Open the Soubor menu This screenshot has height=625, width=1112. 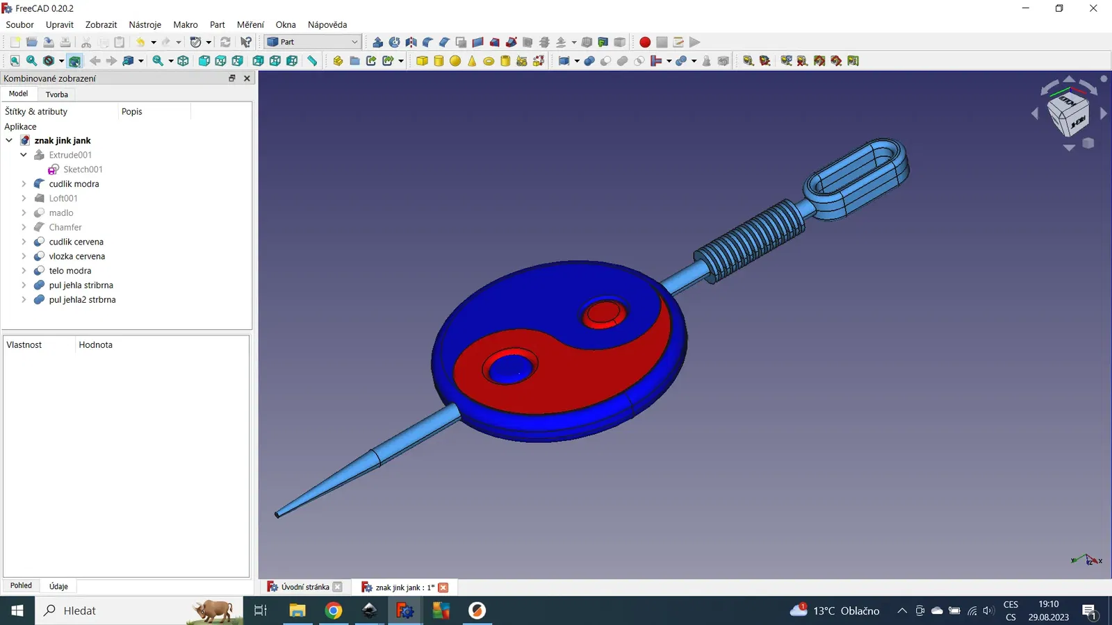click(19, 24)
